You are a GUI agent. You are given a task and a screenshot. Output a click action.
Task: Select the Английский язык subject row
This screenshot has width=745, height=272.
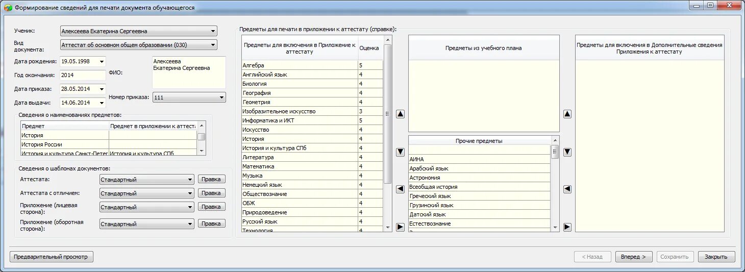click(312, 75)
